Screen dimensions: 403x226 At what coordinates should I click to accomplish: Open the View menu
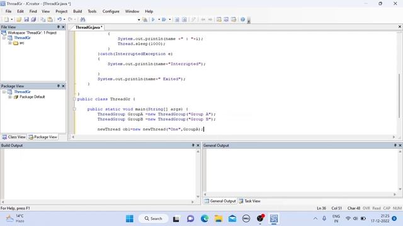(45, 11)
